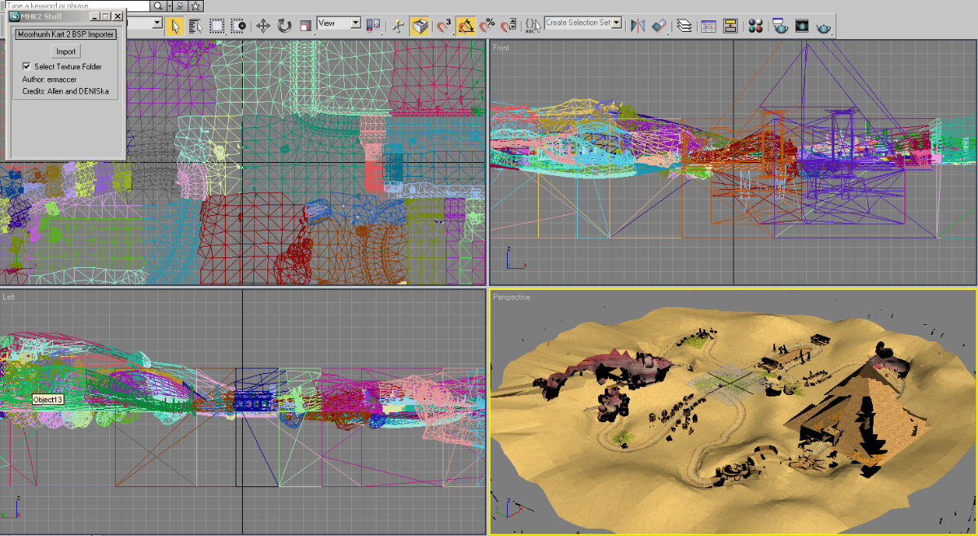Viewport: 978px width, 536px height.
Task: Activate the Select and Rotate tool
Action: (284, 26)
